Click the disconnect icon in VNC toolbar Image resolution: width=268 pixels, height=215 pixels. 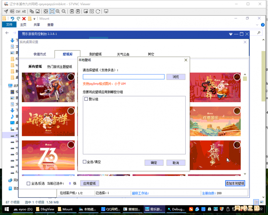[x=106, y=11]
